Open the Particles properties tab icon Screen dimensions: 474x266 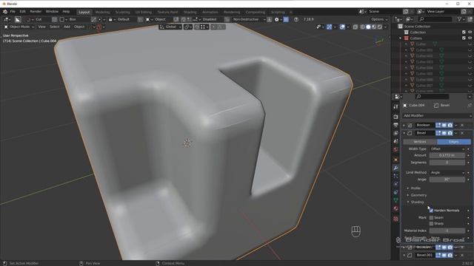pyautogui.click(x=395, y=176)
